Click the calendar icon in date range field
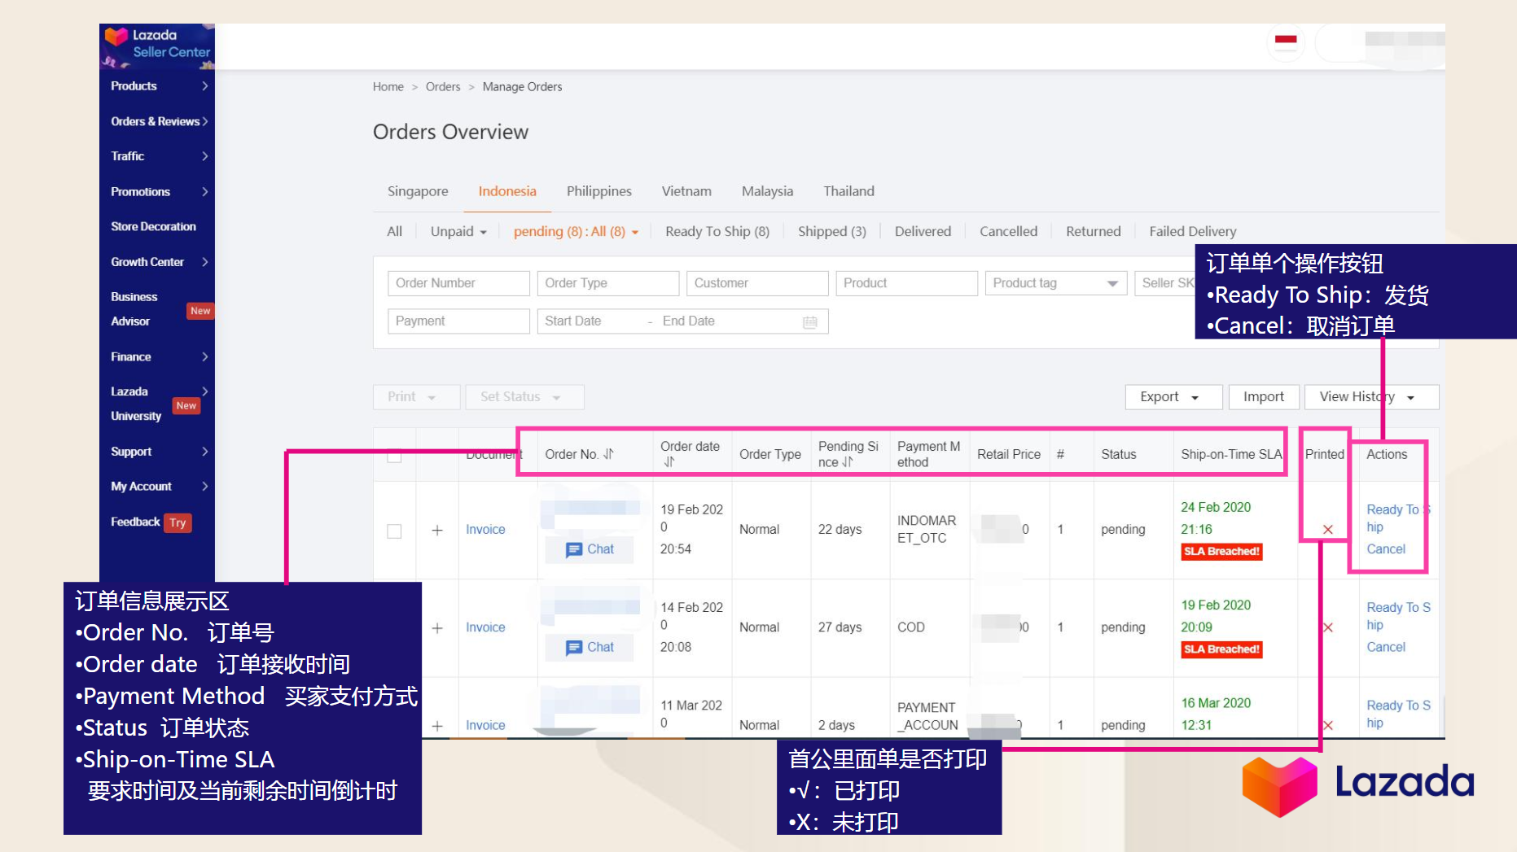Image resolution: width=1517 pixels, height=852 pixels. [809, 322]
